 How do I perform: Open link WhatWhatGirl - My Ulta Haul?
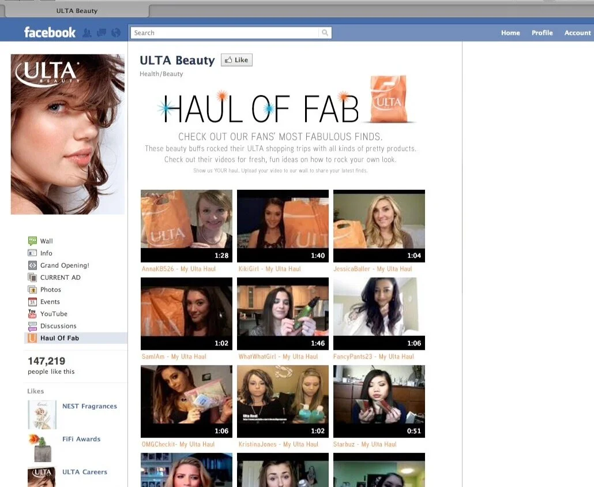point(278,357)
